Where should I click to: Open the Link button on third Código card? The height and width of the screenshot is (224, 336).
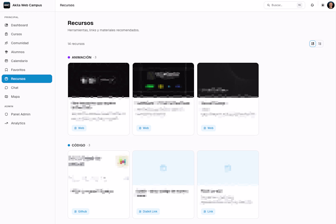(x=208, y=211)
